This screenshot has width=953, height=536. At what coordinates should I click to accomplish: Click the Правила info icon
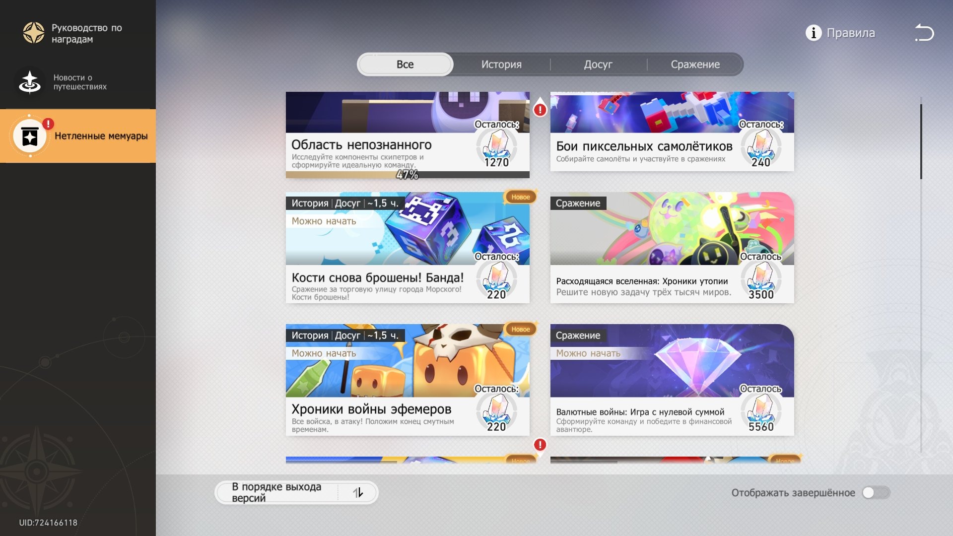(x=813, y=33)
